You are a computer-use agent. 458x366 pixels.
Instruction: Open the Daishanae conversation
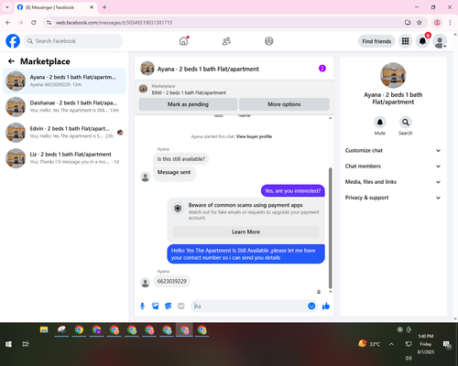(x=64, y=107)
